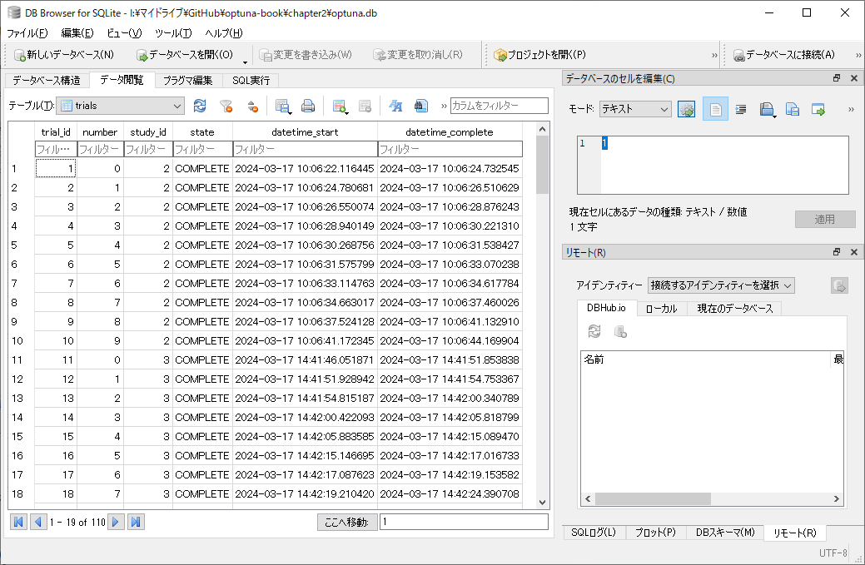Open the ツール menu
Image resolution: width=865 pixels, height=565 pixels.
[x=172, y=34]
